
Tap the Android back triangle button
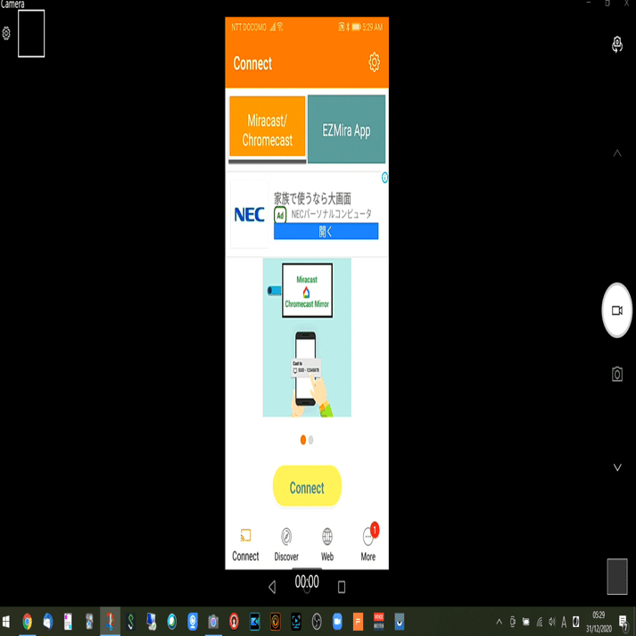[x=272, y=587]
